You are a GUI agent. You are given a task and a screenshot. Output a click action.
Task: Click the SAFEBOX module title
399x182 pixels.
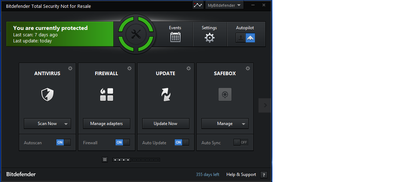coord(225,73)
